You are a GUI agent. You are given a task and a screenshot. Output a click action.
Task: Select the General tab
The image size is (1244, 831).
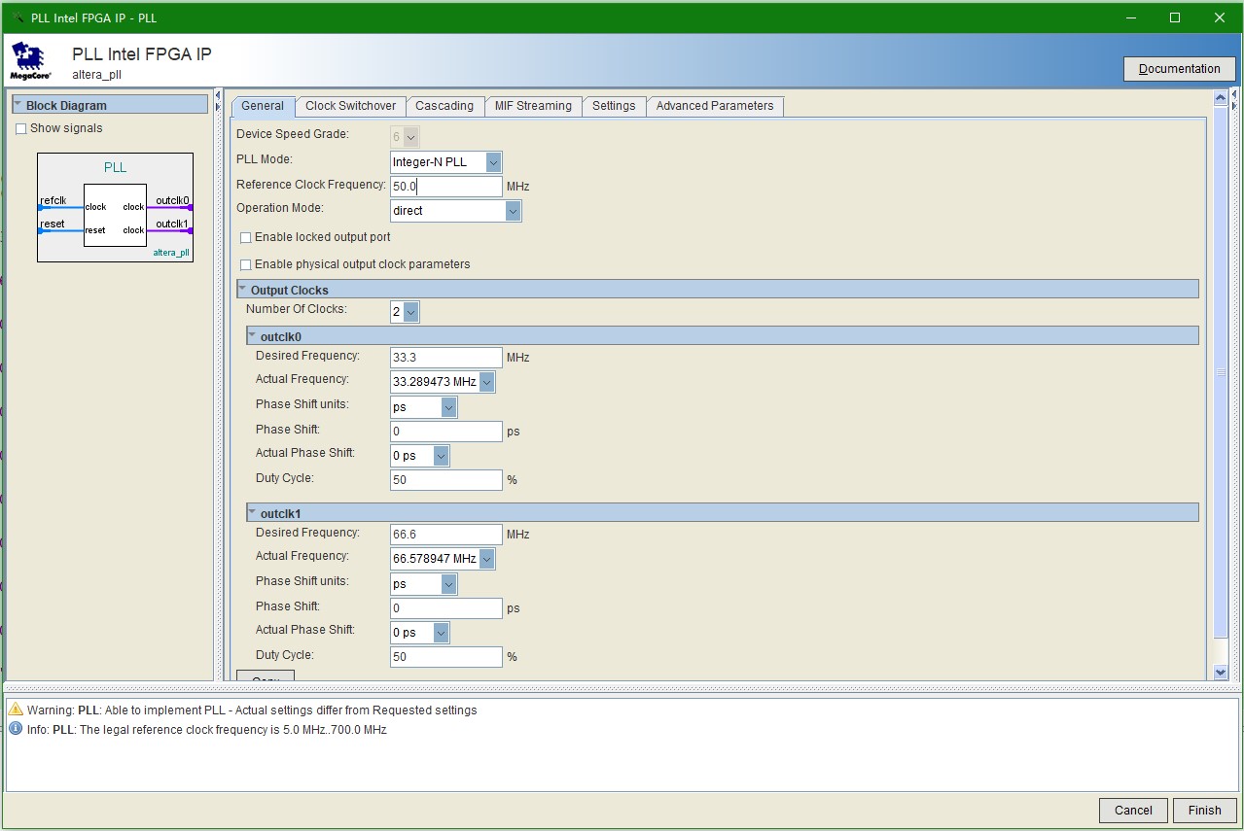click(263, 106)
